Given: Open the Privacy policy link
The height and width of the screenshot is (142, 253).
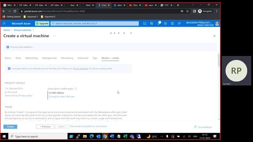Looking at the screenshot, I should point(25,95).
